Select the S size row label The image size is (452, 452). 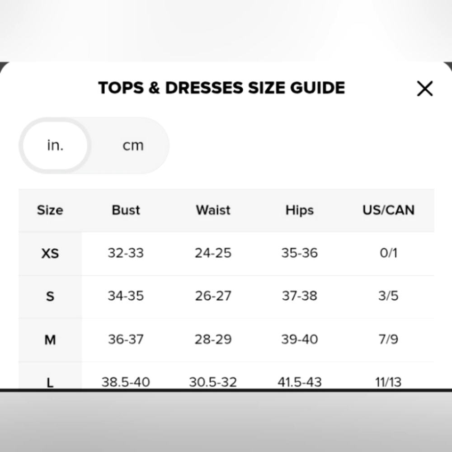click(x=50, y=297)
